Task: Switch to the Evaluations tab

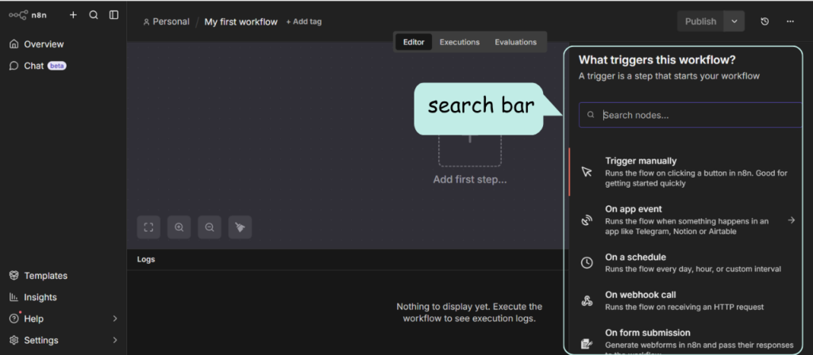Action: pyautogui.click(x=515, y=42)
